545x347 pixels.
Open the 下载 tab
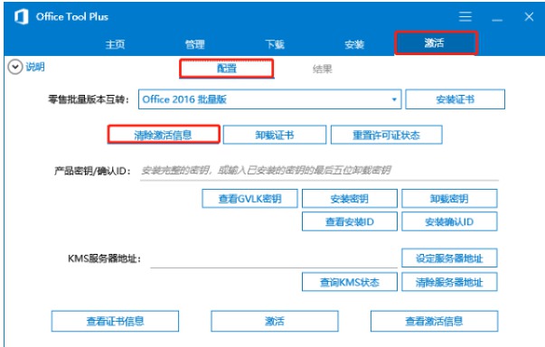[275, 44]
